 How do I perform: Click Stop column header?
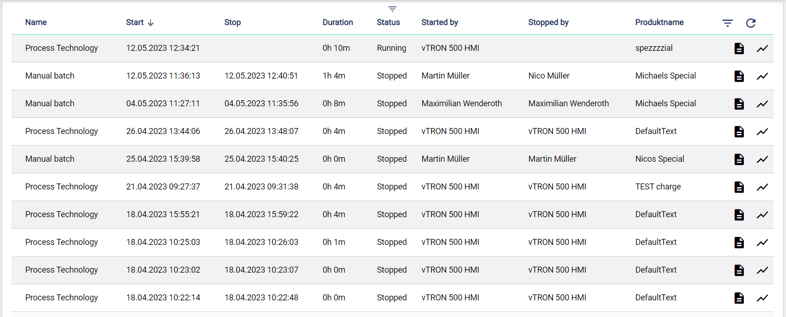[x=232, y=22]
